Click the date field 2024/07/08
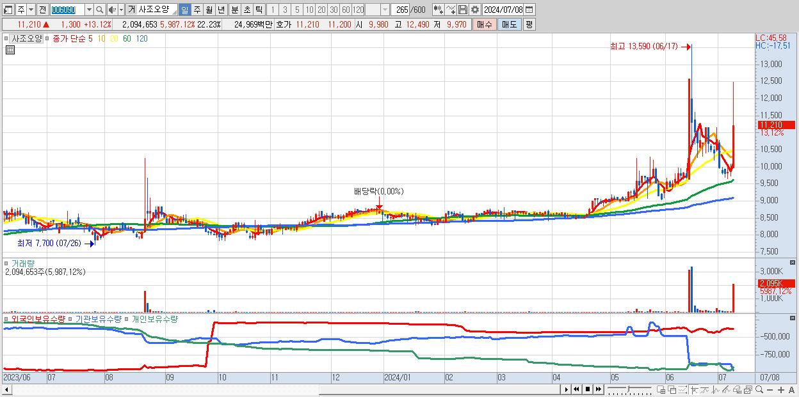Screen dimensions: 799x397 [x=503, y=10]
